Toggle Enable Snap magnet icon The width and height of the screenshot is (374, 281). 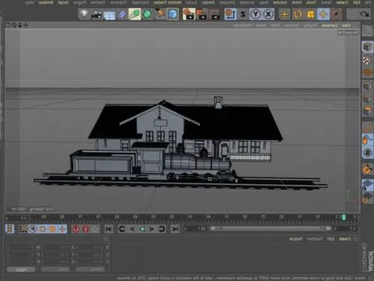click(x=367, y=170)
